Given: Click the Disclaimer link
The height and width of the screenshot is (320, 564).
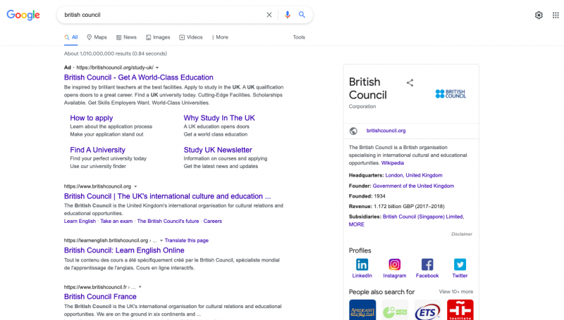Looking at the screenshot, I should [462, 234].
